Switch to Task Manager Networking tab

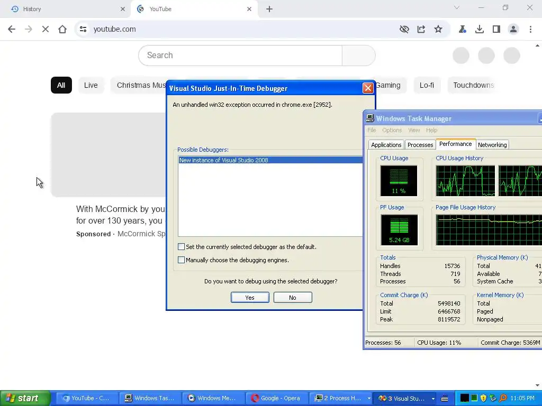[492, 145]
